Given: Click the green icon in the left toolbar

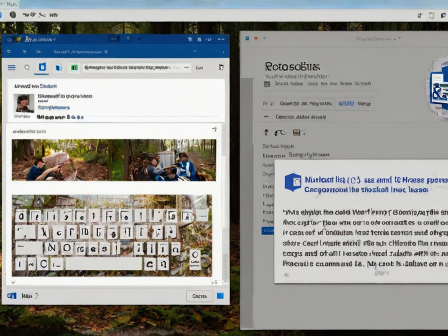Looking at the screenshot, I should point(74,68).
